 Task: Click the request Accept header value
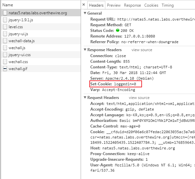click(151, 104)
